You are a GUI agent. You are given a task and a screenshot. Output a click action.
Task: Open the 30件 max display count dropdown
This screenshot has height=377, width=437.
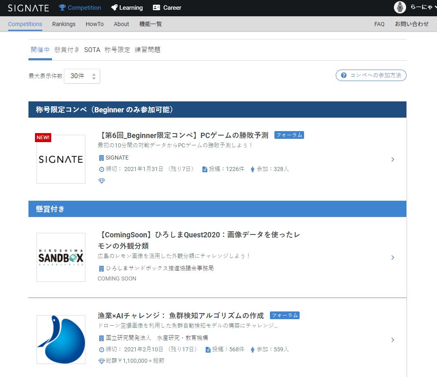[x=82, y=76]
